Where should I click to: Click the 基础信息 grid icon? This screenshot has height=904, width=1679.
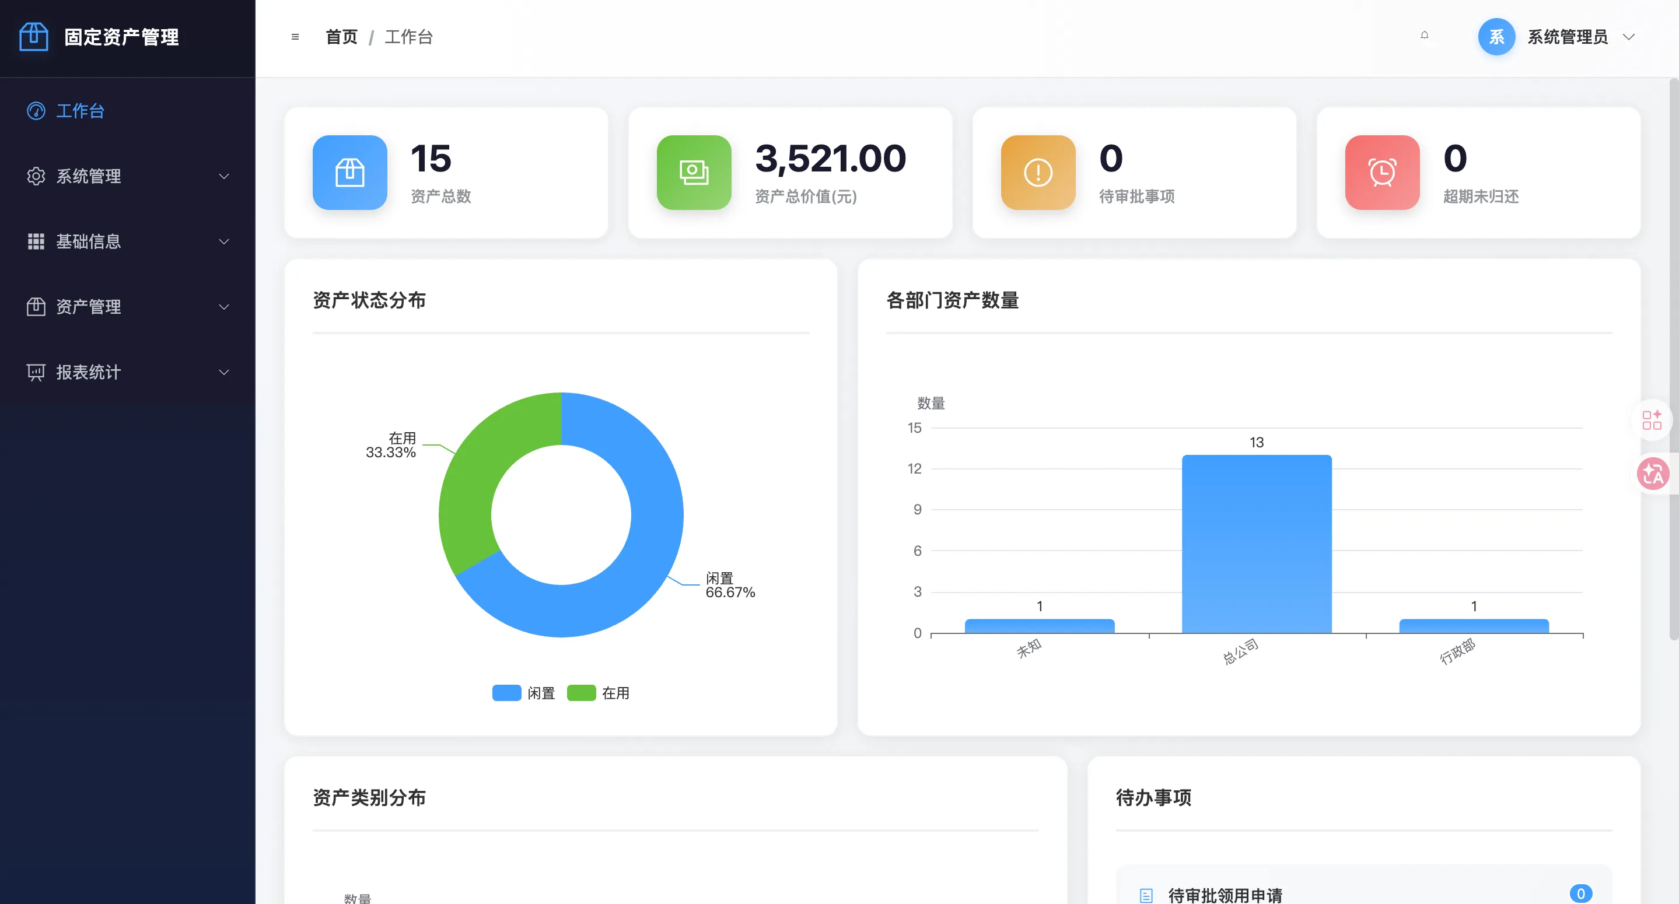(x=36, y=241)
